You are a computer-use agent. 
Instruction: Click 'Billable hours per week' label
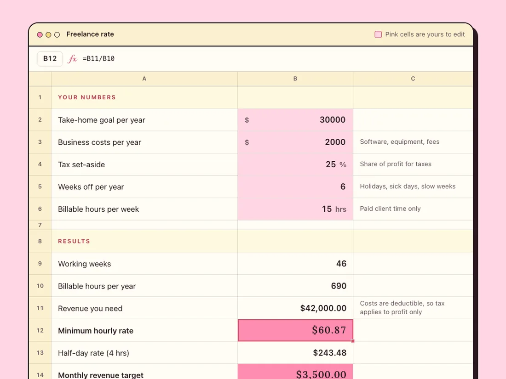tap(98, 209)
